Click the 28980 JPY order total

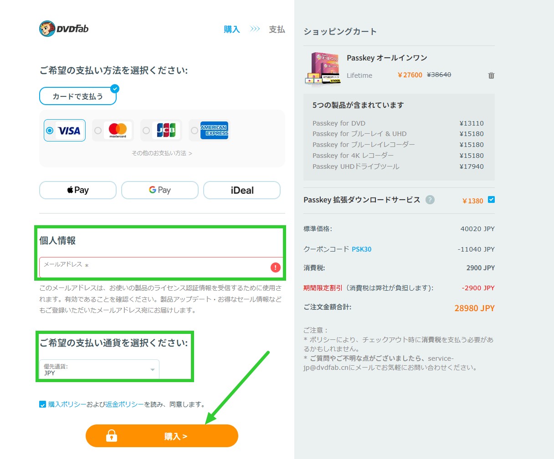(474, 308)
